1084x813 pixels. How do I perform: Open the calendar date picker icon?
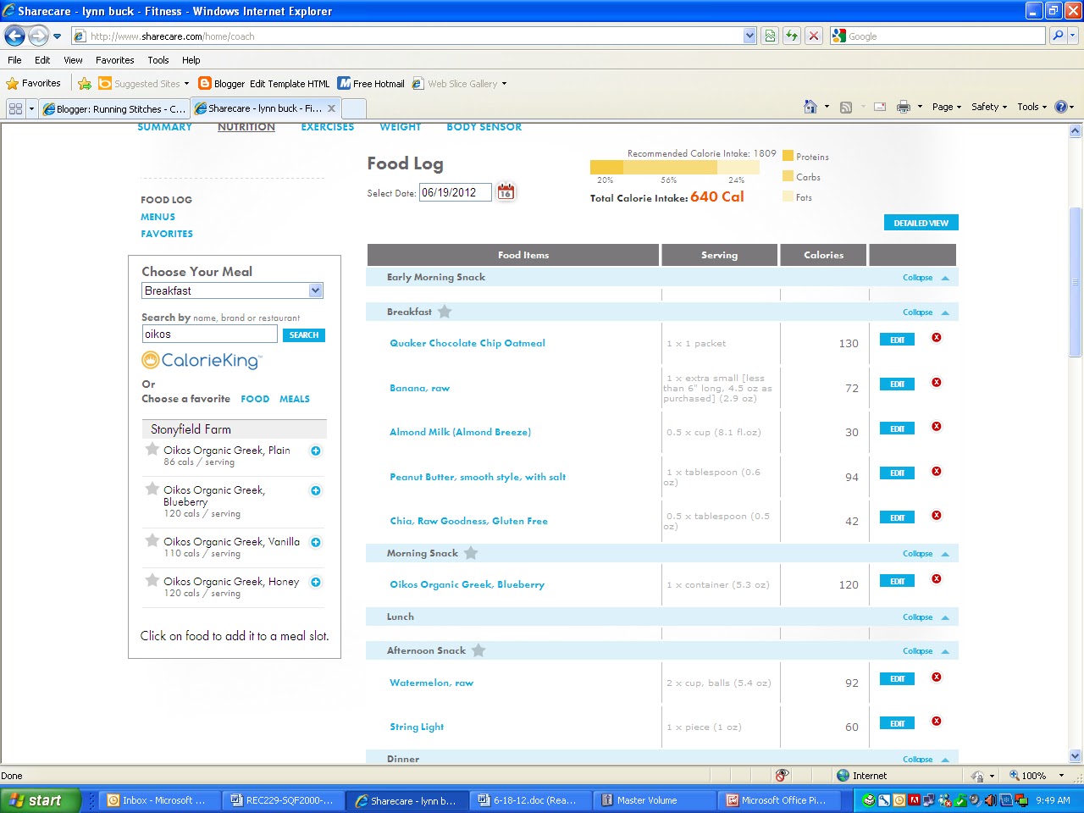(x=506, y=191)
